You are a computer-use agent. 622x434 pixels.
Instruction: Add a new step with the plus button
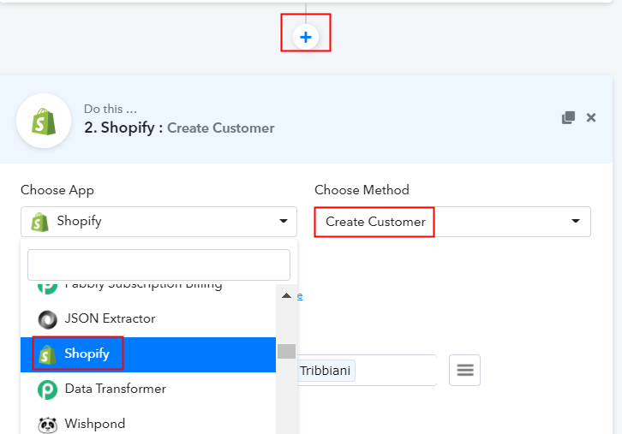306,38
